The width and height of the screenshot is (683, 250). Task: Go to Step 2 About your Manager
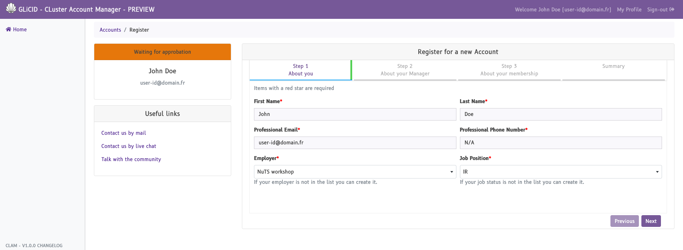click(405, 70)
